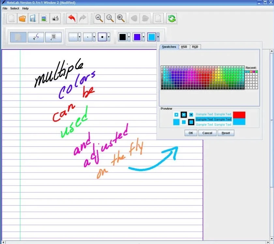274x244 pixels.
Task: Open a file with the orange folder icon
Action: (x=23, y=18)
